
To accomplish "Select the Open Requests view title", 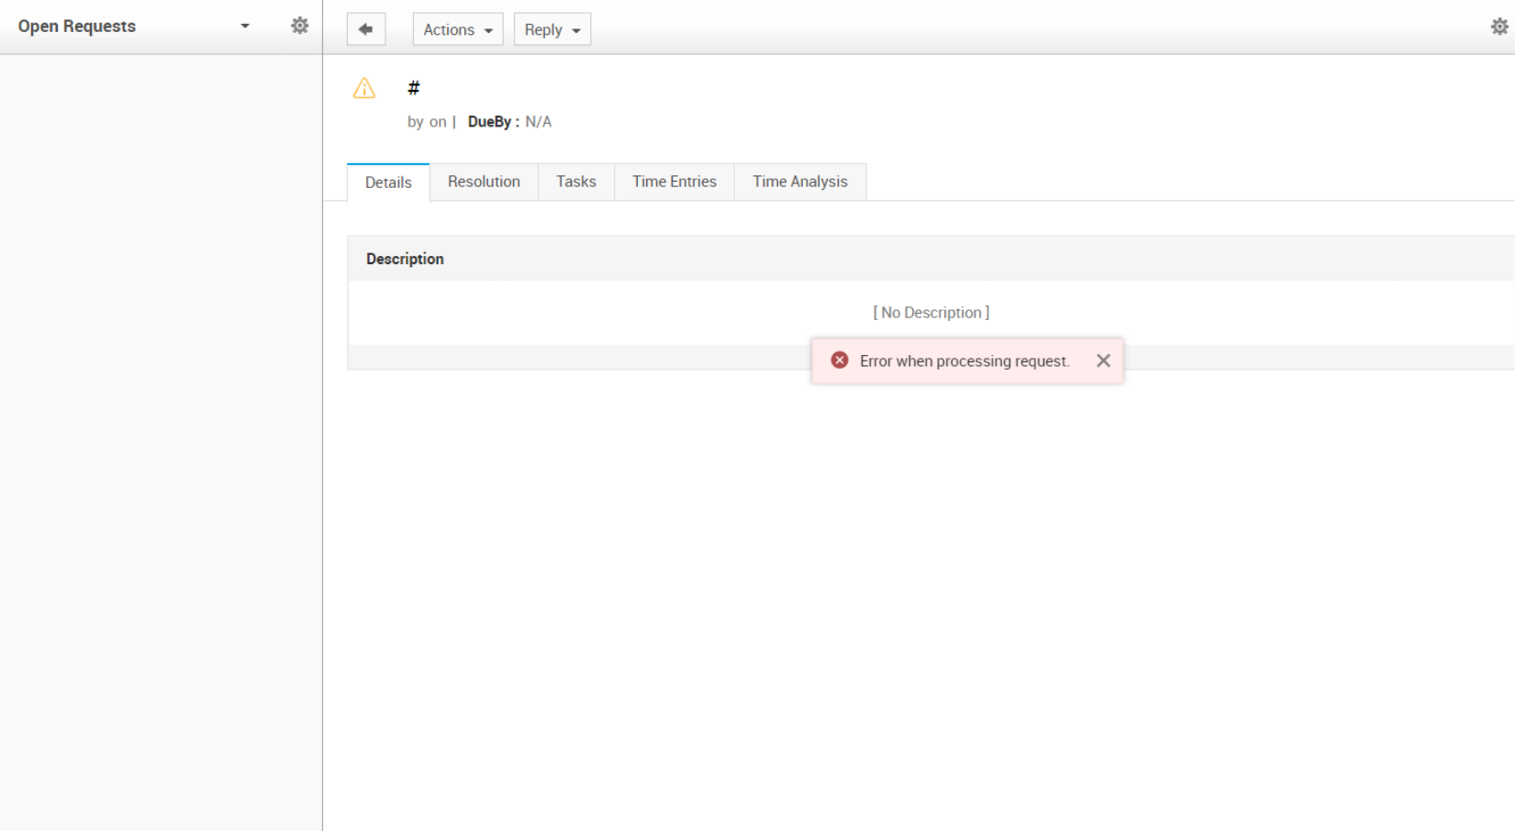I will click(x=77, y=26).
